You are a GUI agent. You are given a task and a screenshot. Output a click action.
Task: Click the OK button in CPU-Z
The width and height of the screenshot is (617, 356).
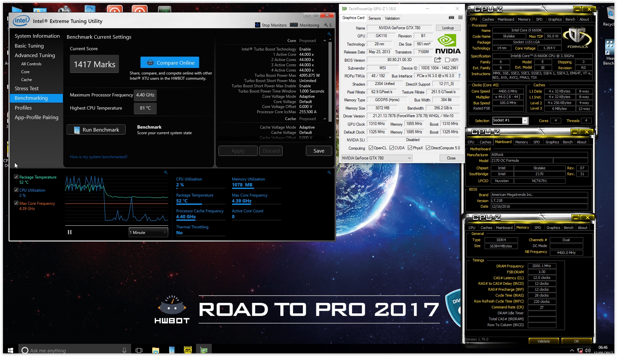pyautogui.click(x=576, y=341)
